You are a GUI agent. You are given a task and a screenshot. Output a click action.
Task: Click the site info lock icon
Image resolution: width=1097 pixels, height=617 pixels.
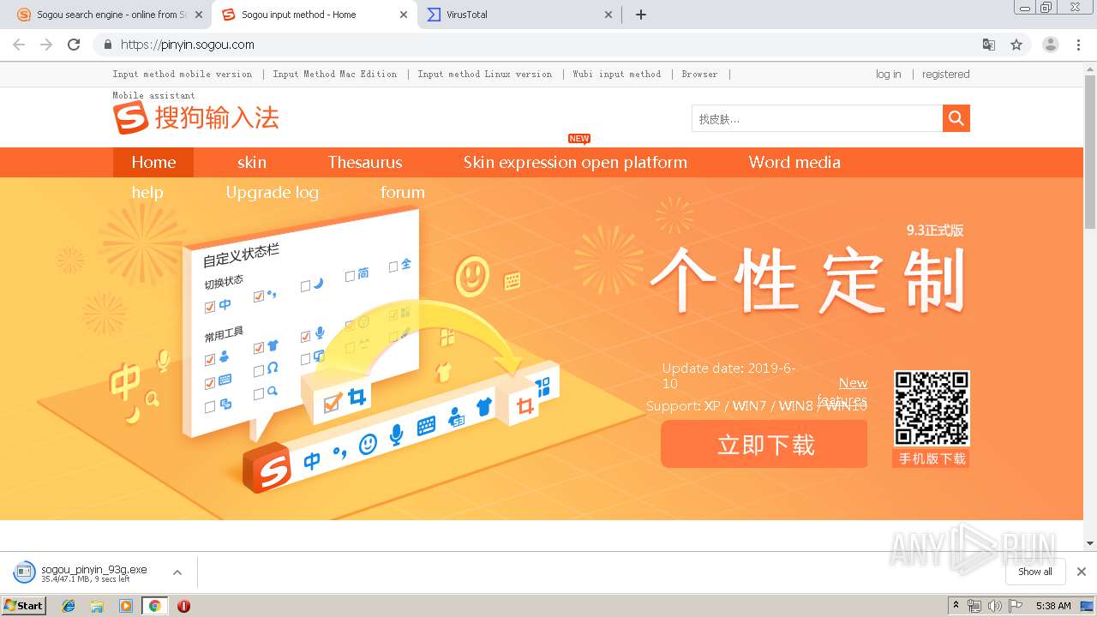(x=108, y=45)
